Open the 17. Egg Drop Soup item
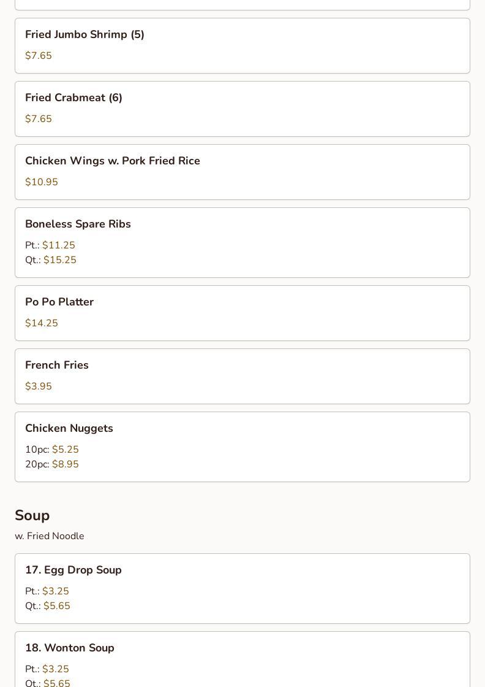 click(73, 570)
